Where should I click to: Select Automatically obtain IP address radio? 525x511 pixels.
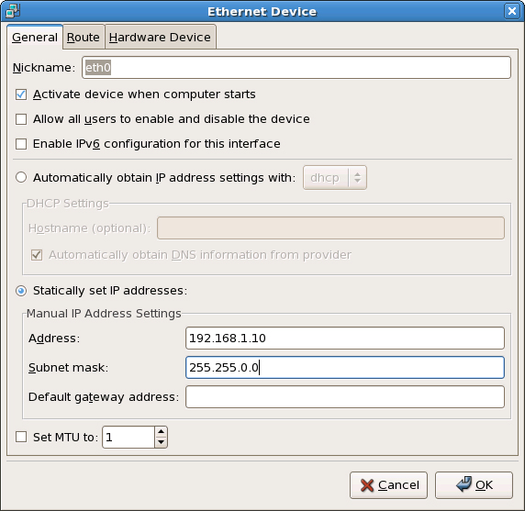point(21,177)
